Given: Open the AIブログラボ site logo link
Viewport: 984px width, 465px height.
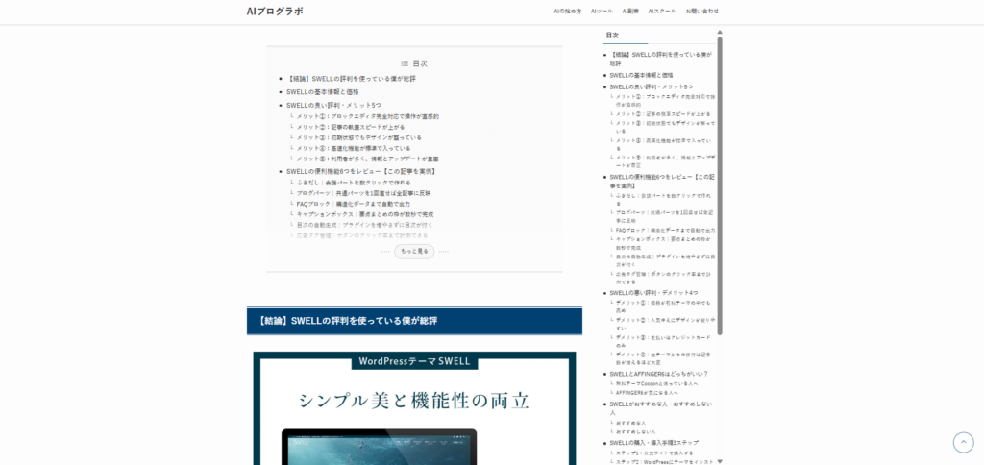Looking at the screenshot, I should pyautogui.click(x=275, y=12).
